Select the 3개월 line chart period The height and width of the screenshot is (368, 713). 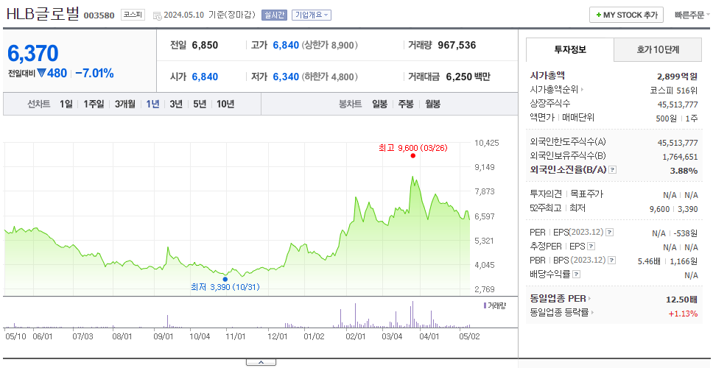(x=125, y=104)
